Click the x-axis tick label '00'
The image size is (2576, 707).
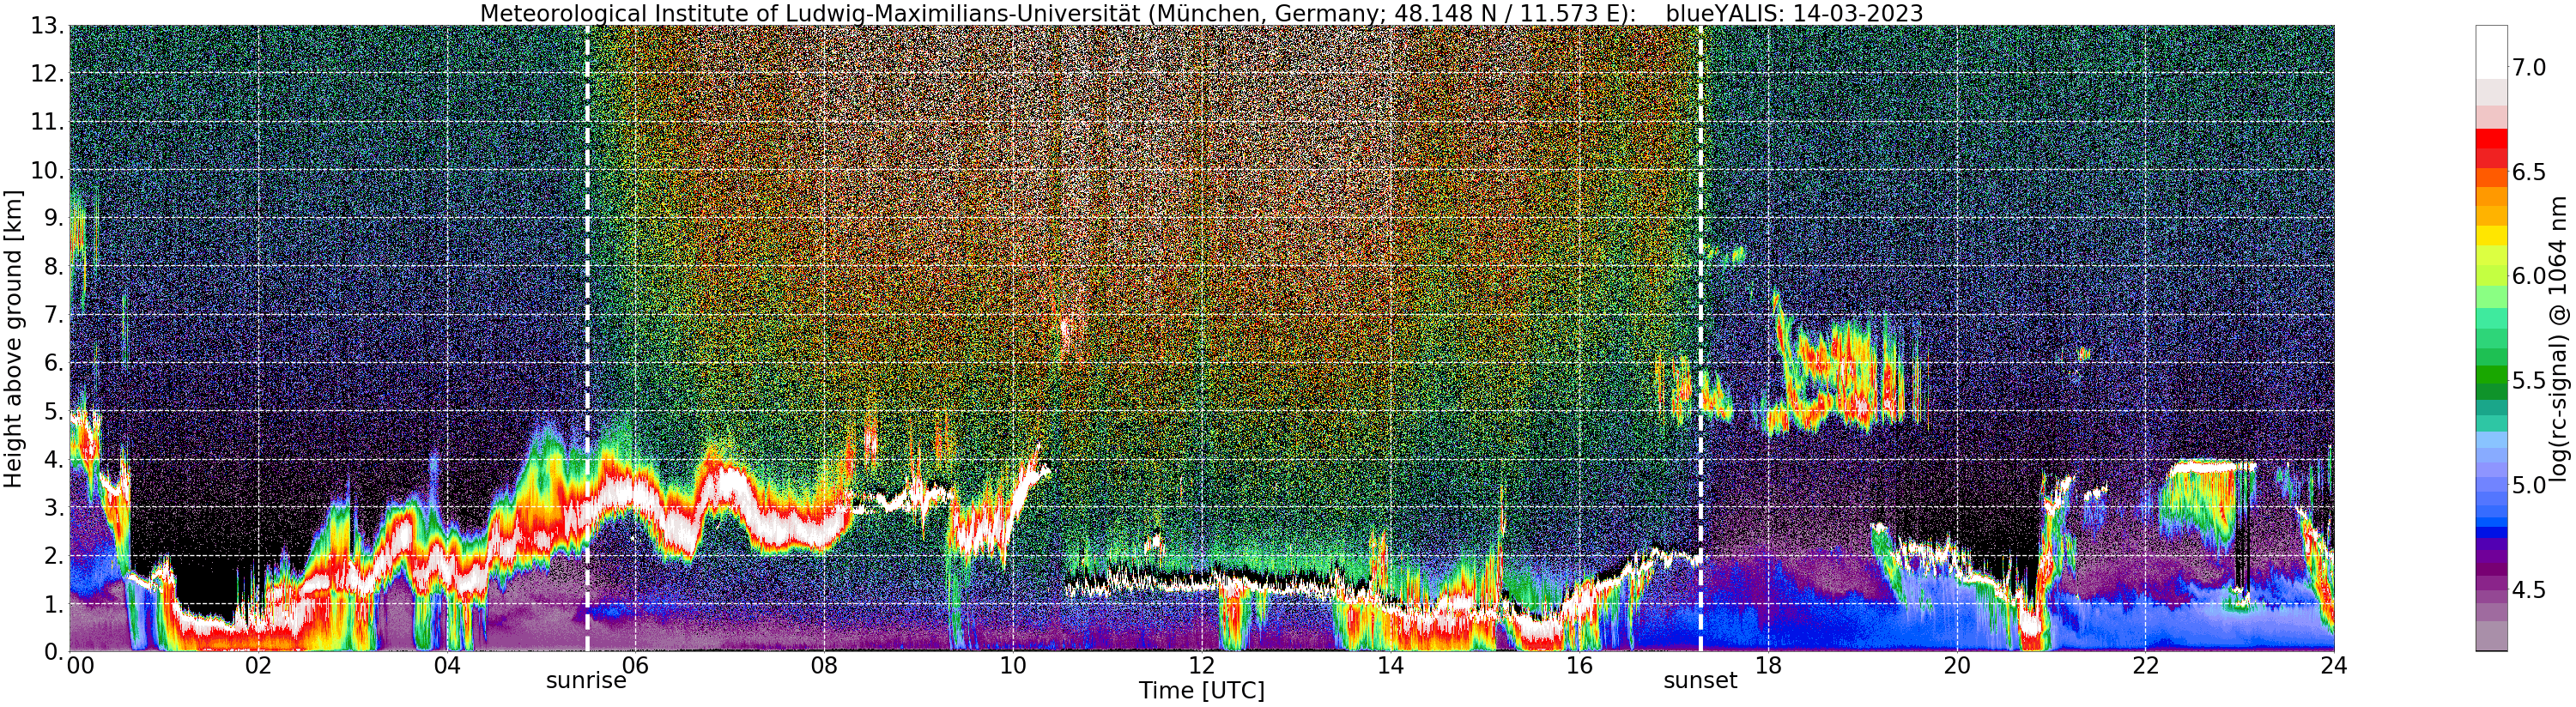click(79, 667)
